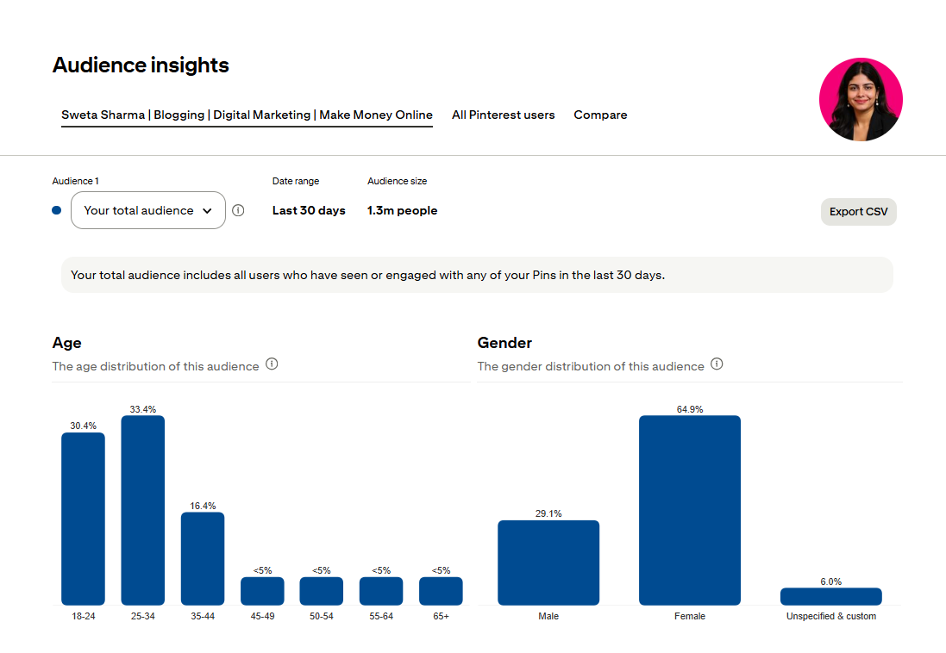Image resolution: width=946 pixels, height=653 pixels.
Task: Click the Gender section heading
Action: (505, 343)
